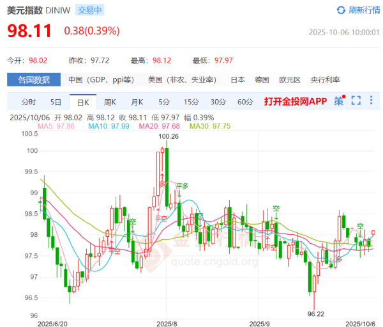Click the 2025/8 date axis label
Image resolution: width=383 pixels, height=327 pixels.
tap(167, 324)
